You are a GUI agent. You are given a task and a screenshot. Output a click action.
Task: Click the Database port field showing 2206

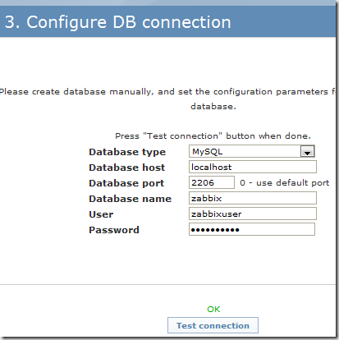[212, 182]
